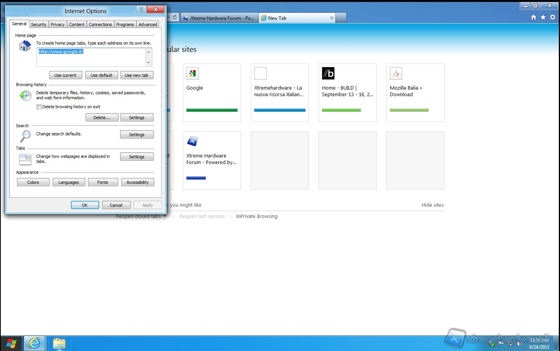Screen dimensions: 560x351
Task: Click the dialog Help question mark
Action: click(141, 10)
